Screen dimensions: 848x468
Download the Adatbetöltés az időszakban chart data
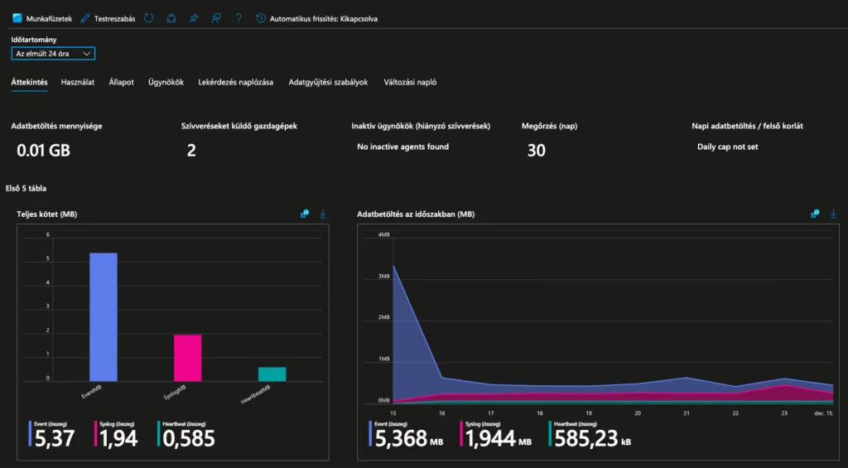pyautogui.click(x=832, y=214)
